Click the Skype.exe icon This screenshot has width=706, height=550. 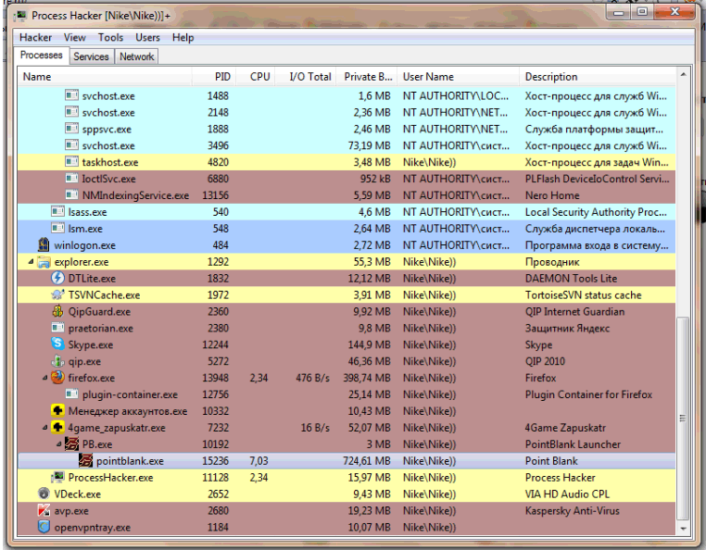point(57,344)
